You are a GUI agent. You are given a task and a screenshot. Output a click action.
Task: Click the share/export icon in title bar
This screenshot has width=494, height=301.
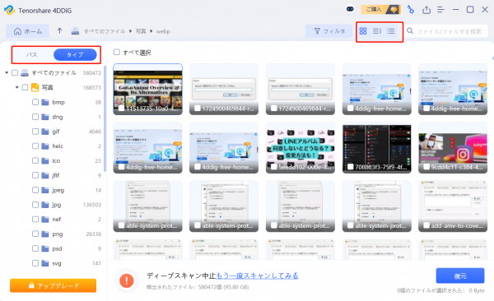[x=426, y=10]
